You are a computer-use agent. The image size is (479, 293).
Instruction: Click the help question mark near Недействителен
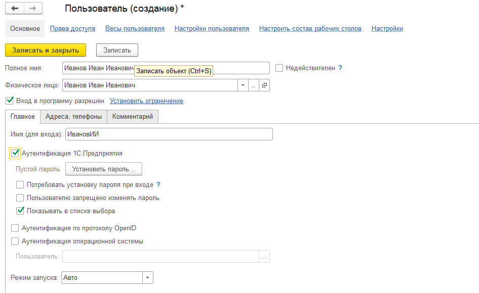(340, 68)
